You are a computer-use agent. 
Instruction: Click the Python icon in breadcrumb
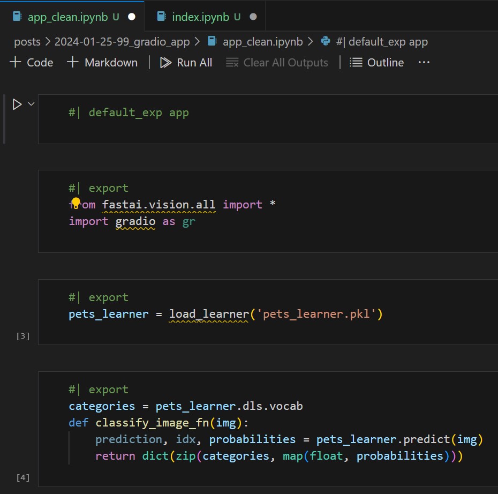pyautogui.click(x=326, y=41)
